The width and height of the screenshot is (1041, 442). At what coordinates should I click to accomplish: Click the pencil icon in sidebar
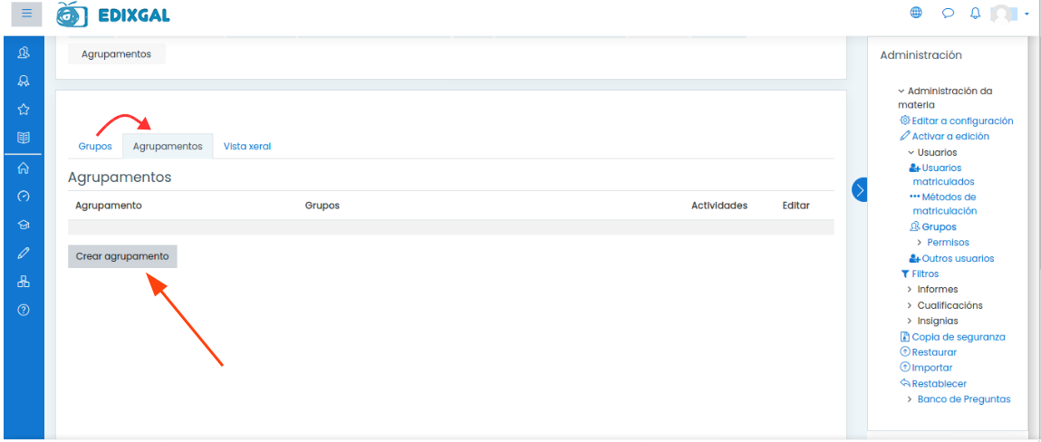pyautogui.click(x=24, y=253)
